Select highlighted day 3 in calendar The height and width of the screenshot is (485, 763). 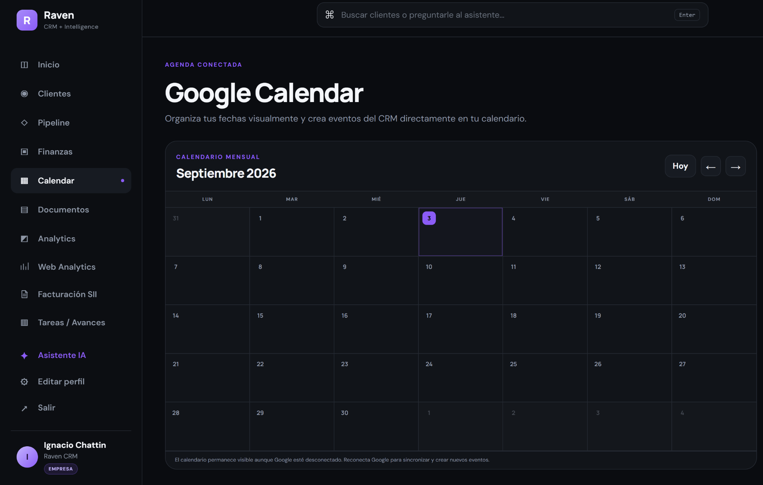[x=460, y=232]
